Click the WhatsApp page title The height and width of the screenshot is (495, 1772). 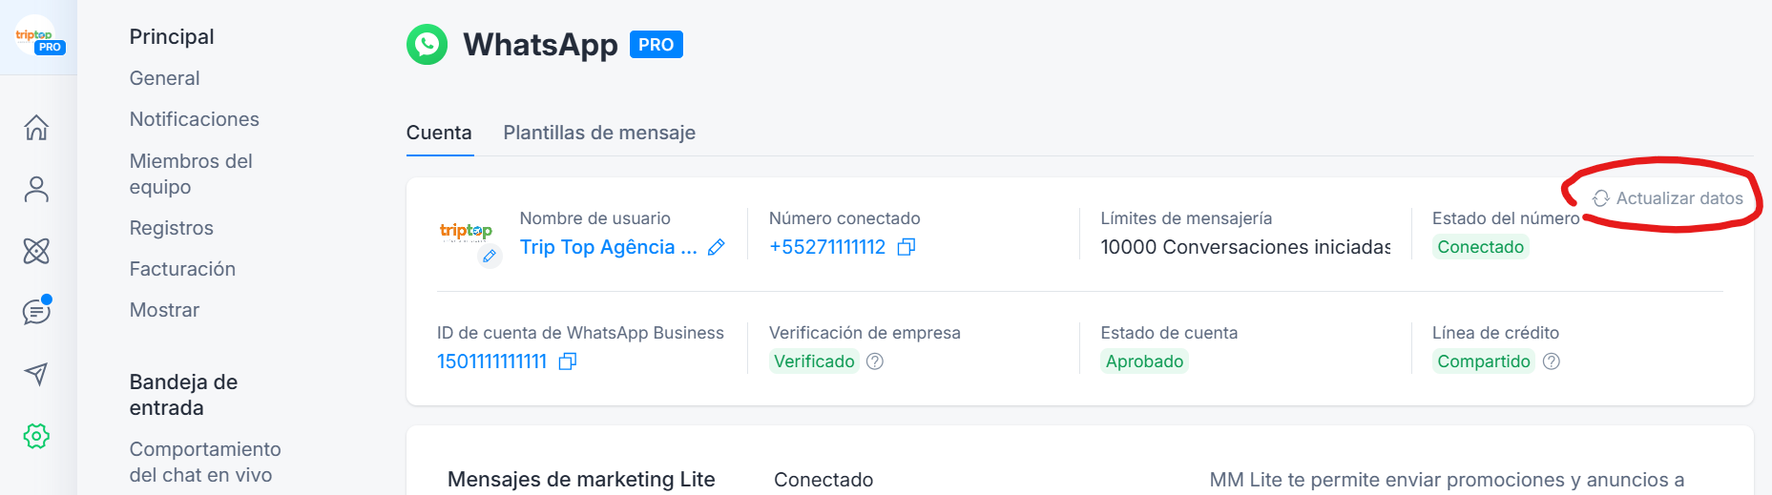pyautogui.click(x=540, y=45)
